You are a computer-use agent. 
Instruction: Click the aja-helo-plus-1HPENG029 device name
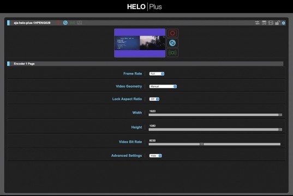point(32,23)
